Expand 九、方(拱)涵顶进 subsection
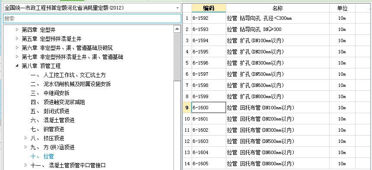The height and width of the screenshot is (170, 372). click(26, 147)
